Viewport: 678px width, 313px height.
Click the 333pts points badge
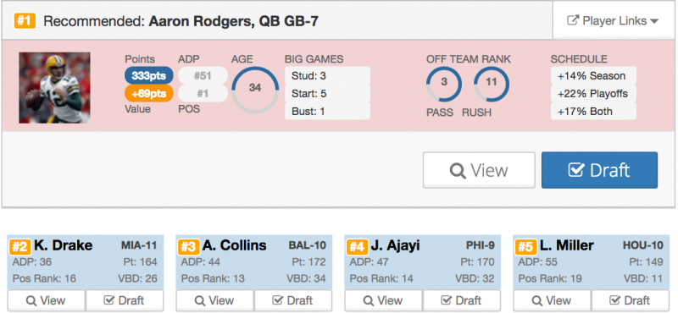click(x=149, y=75)
